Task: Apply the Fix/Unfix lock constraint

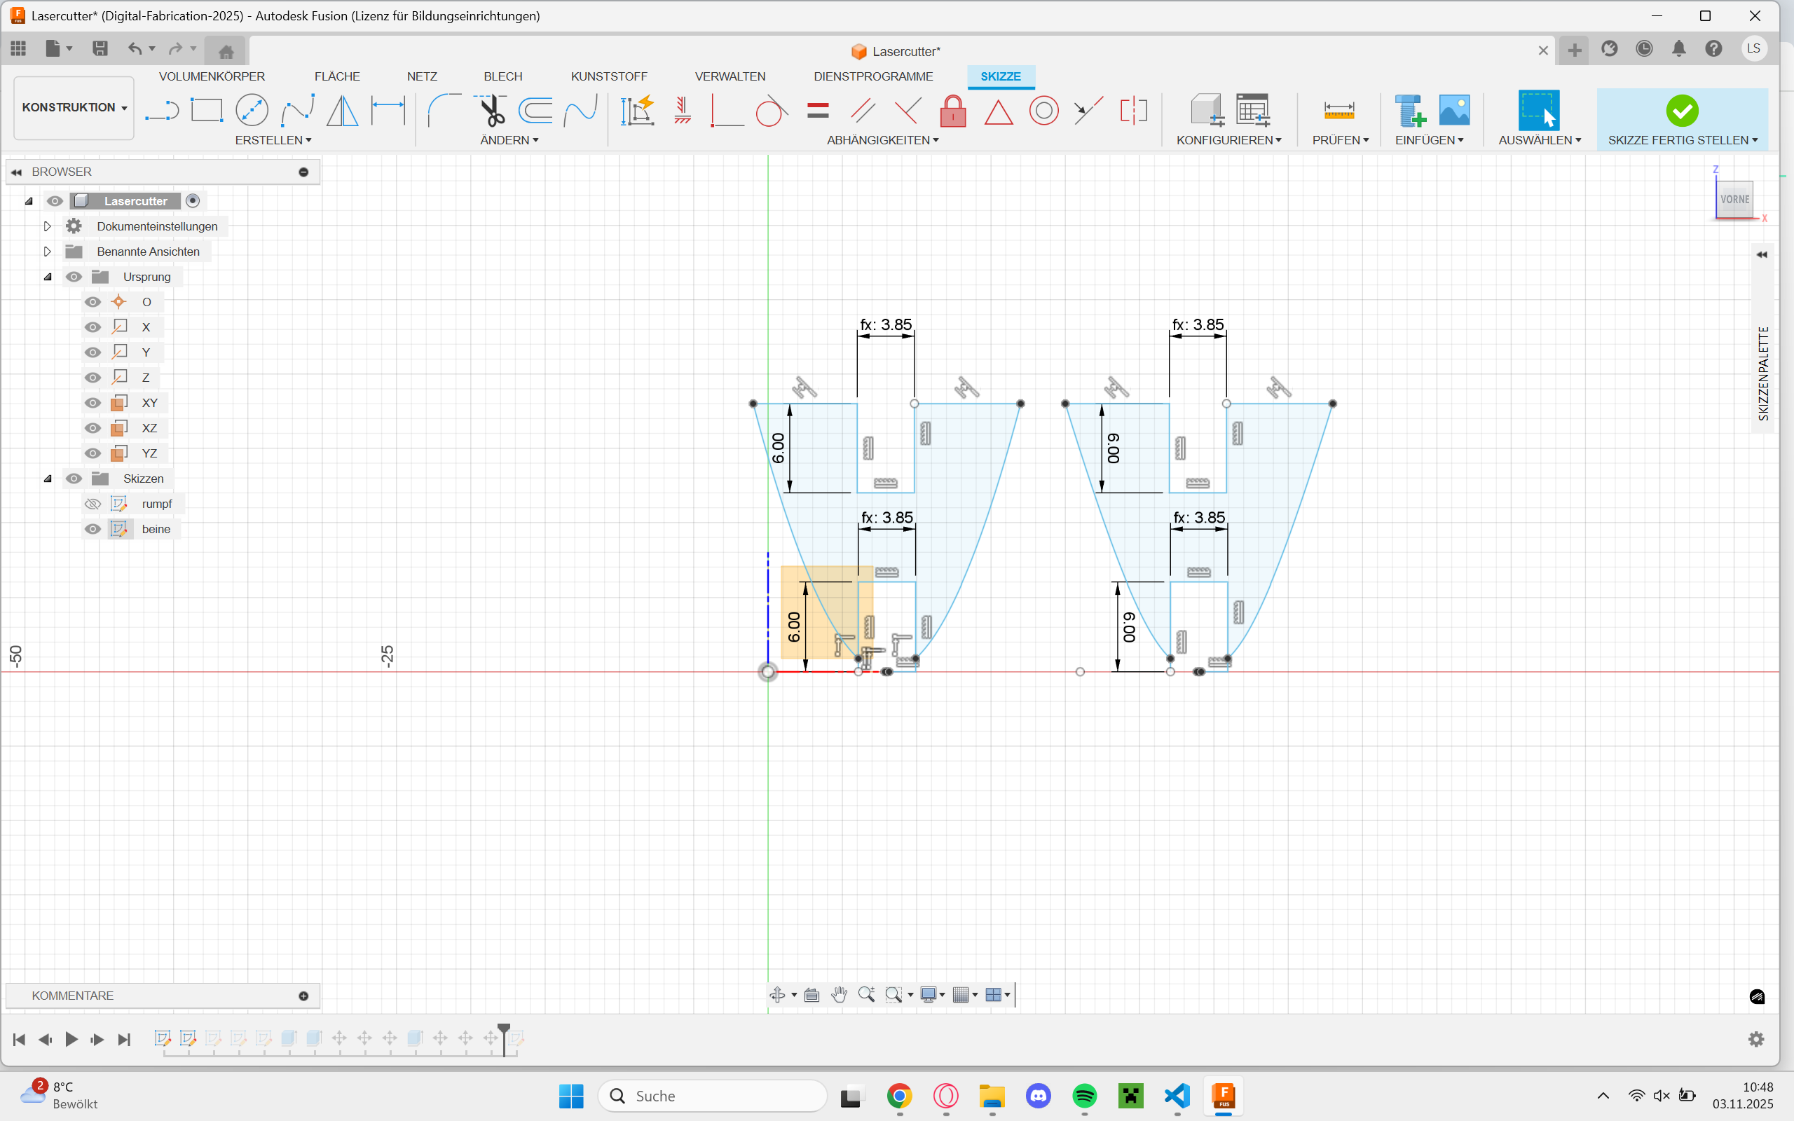Action: tap(952, 111)
